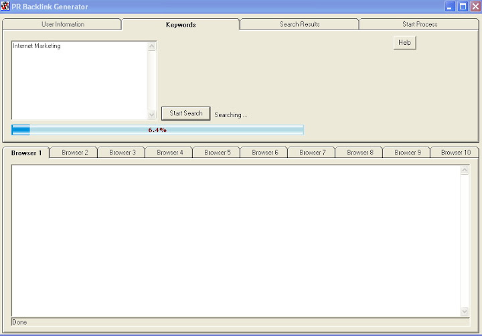Click the Done status bar
Image resolution: width=482 pixels, height=336 pixels.
coord(240,322)
